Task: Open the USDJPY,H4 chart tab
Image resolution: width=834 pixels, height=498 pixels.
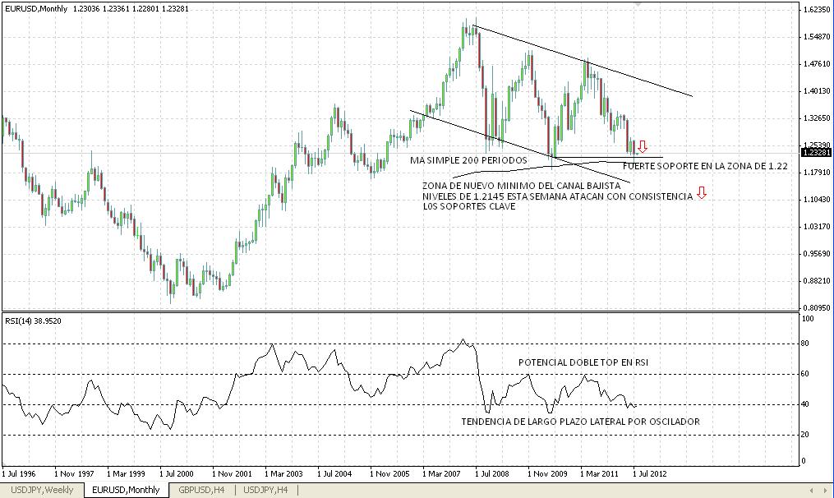Action: (265, 490)
